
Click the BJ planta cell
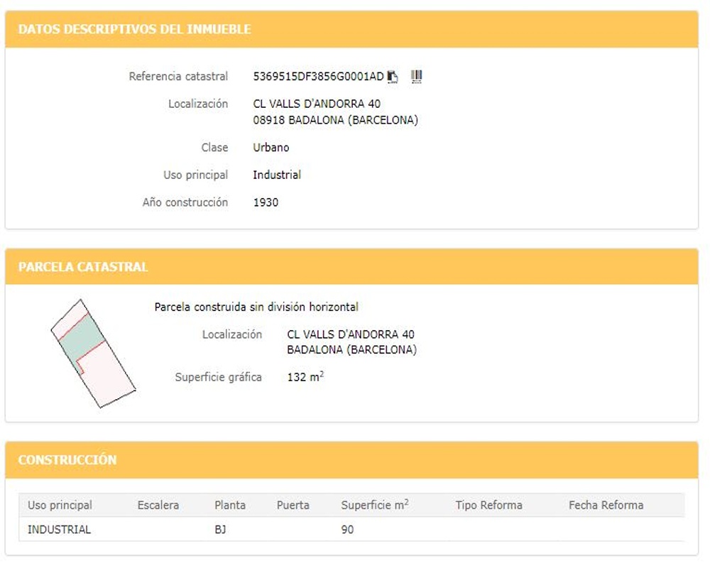point(220,530)
